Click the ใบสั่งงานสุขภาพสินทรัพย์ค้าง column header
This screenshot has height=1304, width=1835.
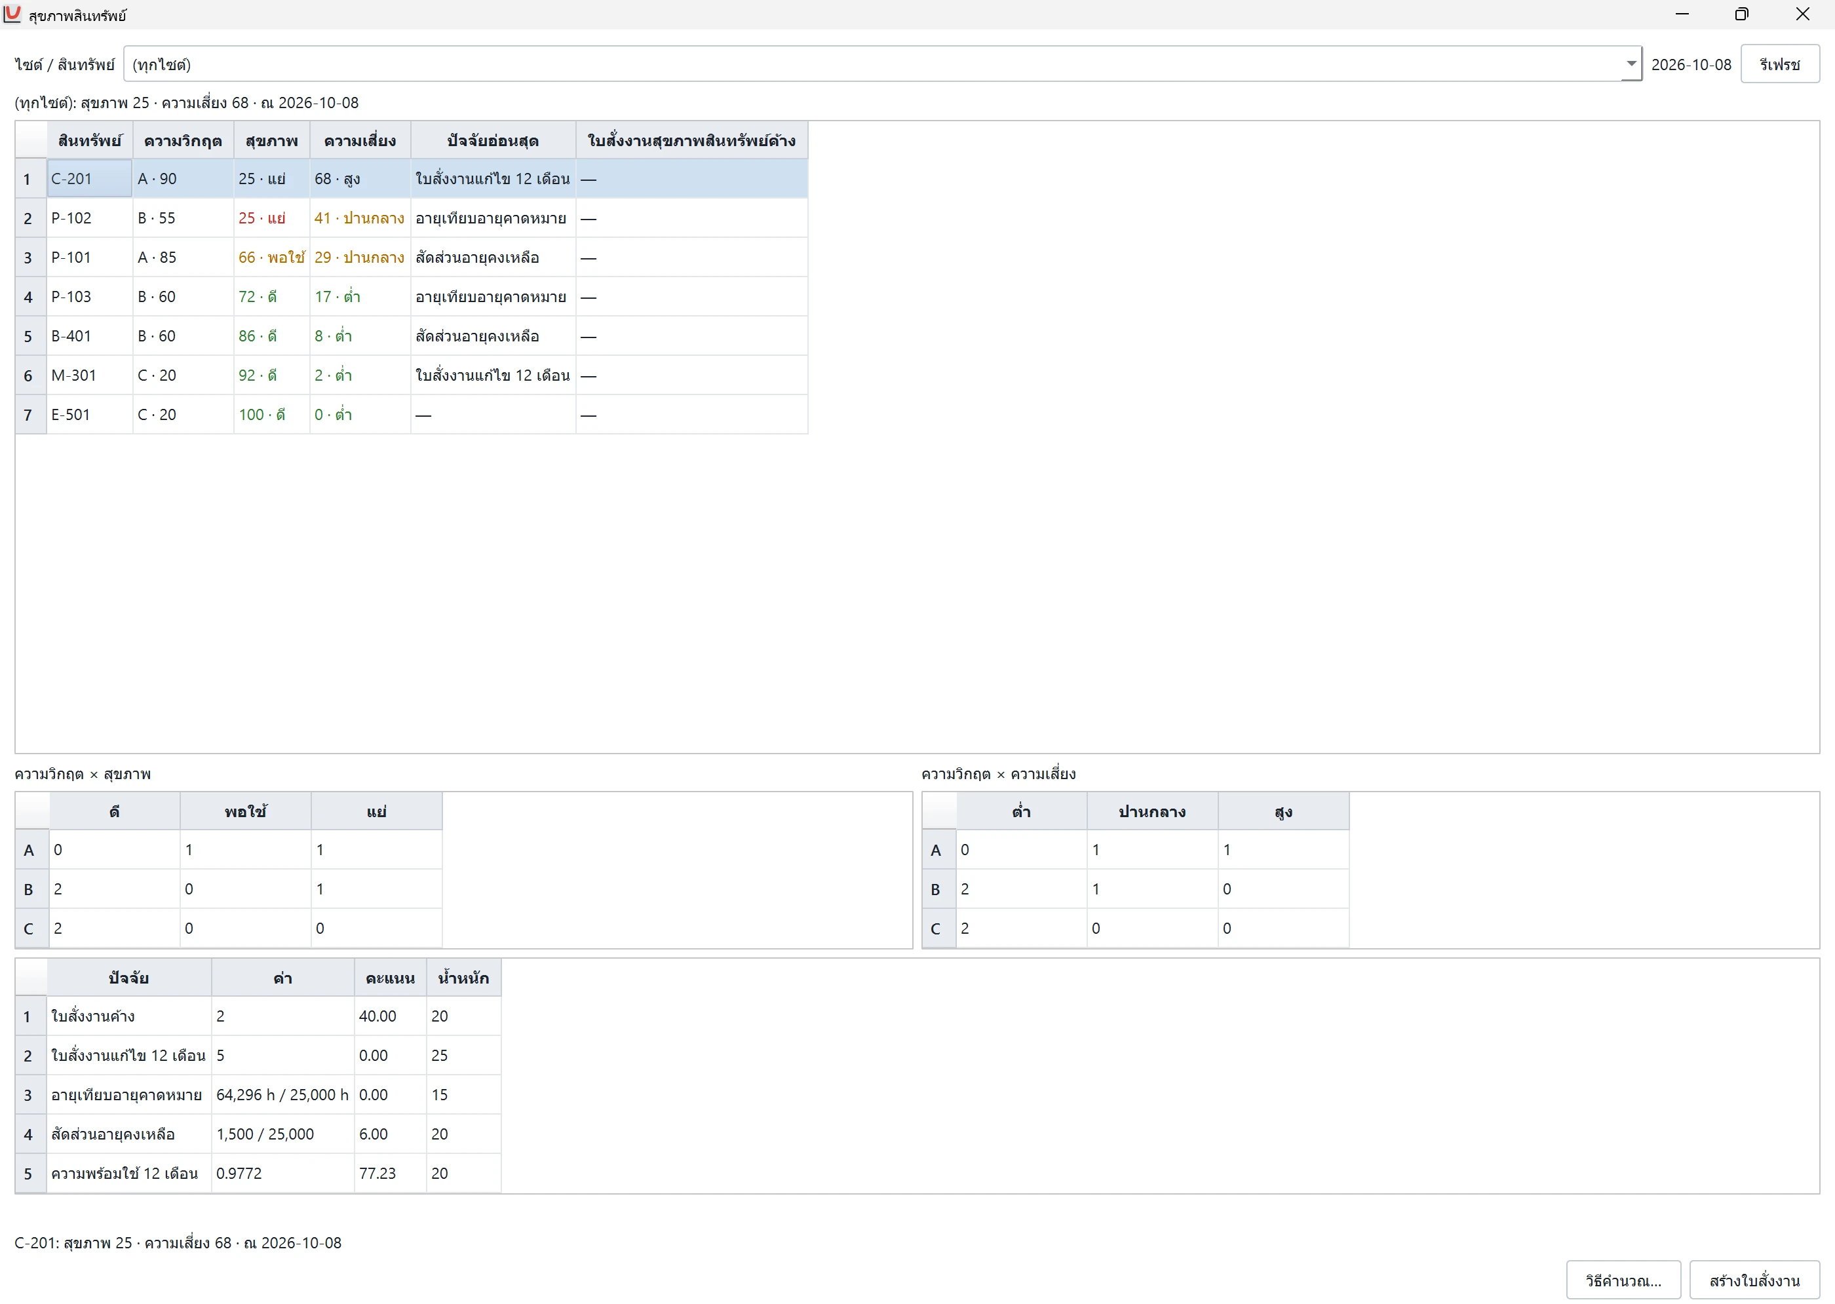(x=691, y=140)
